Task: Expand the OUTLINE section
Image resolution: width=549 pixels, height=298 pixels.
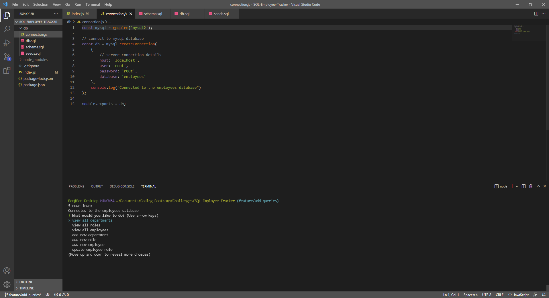Action: (x=26, y=282)
